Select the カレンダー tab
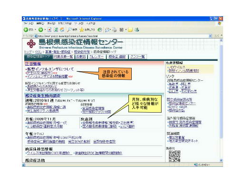 coord(97,57)
